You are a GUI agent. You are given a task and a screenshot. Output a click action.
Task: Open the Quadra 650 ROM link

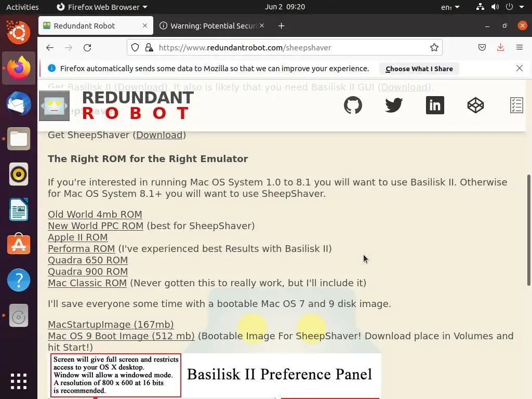pos(88,260)
